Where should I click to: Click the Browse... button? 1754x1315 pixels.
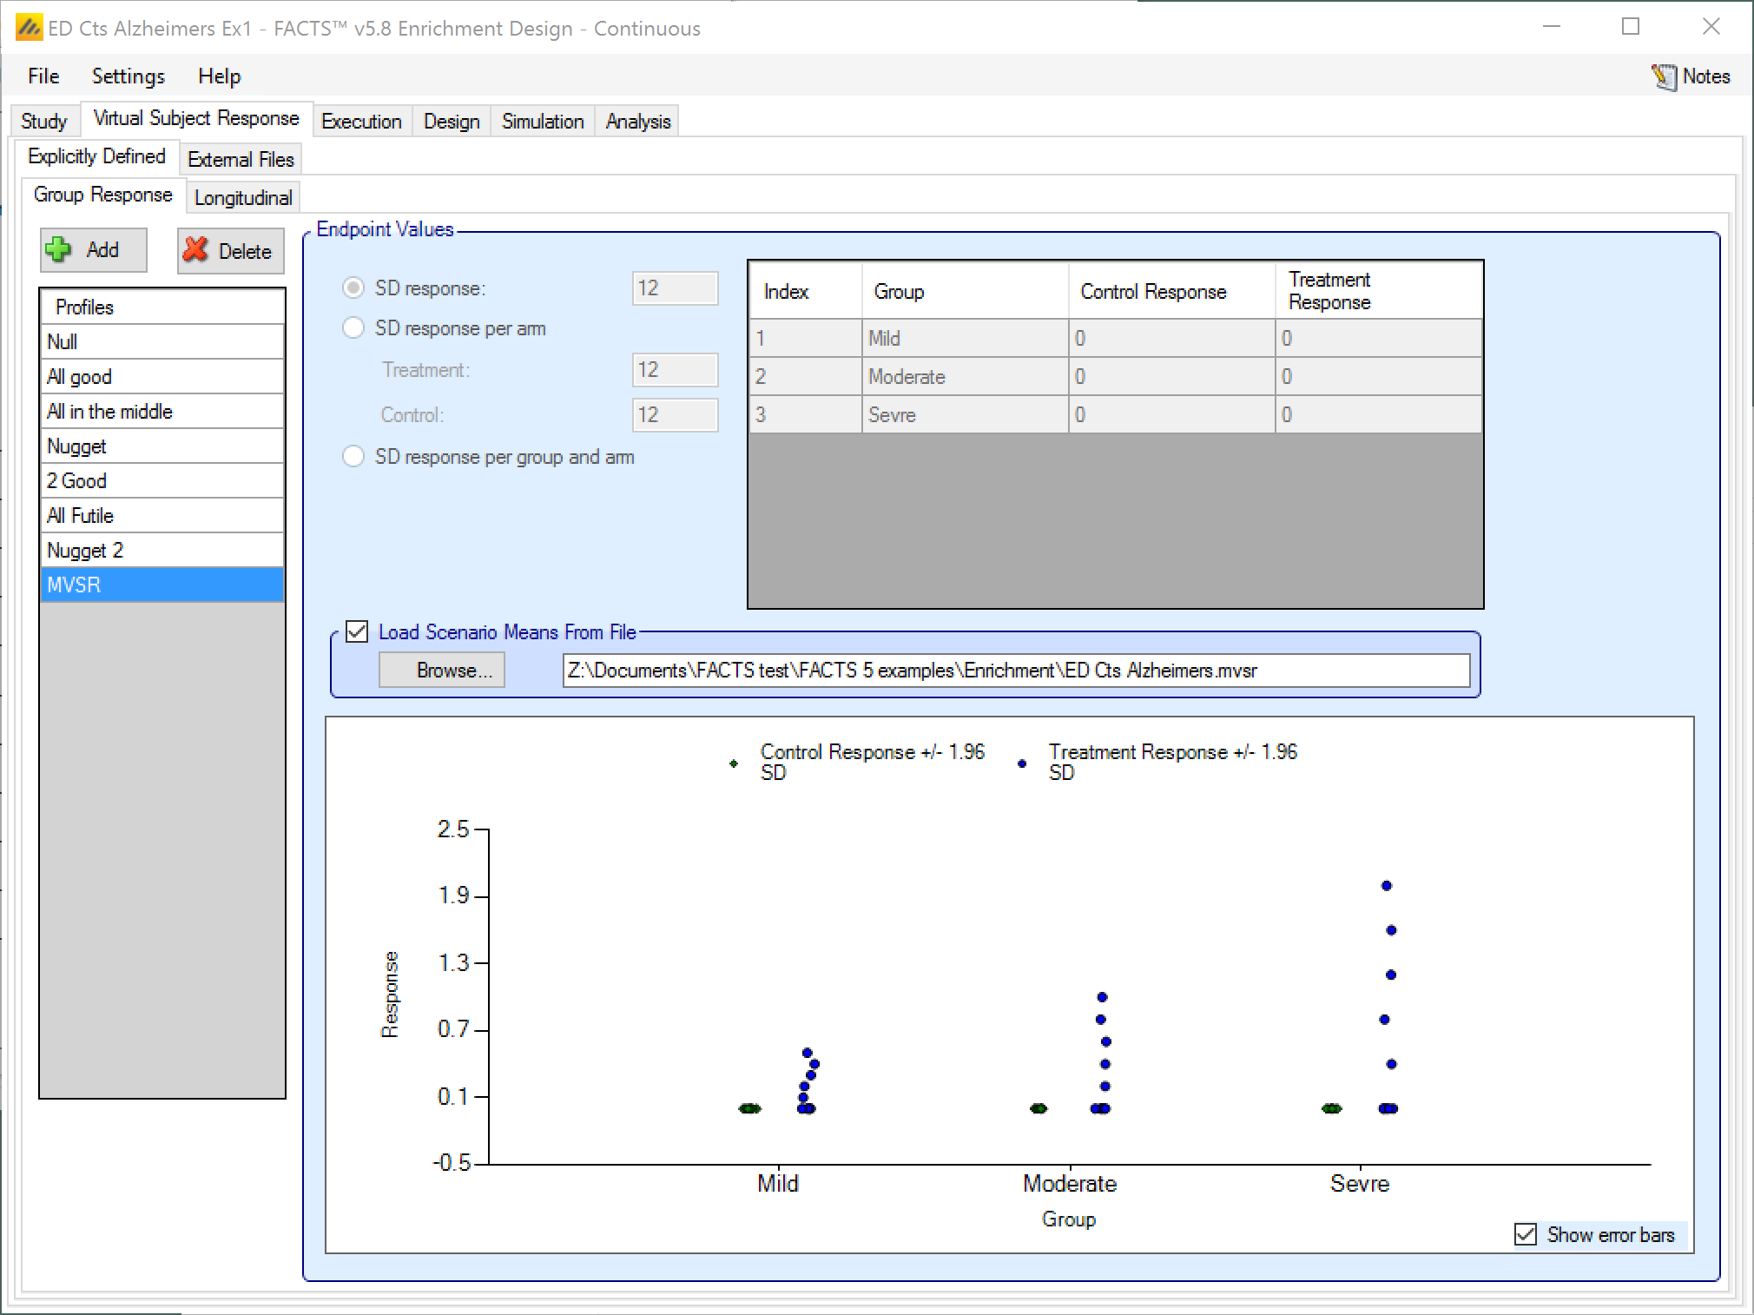click(x=441, y=671)
